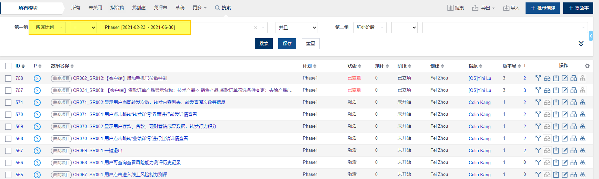Expand the 所处阶段 field dropdown in group two
This screenshot has height=179, width=599.
[x=370, y=28]
